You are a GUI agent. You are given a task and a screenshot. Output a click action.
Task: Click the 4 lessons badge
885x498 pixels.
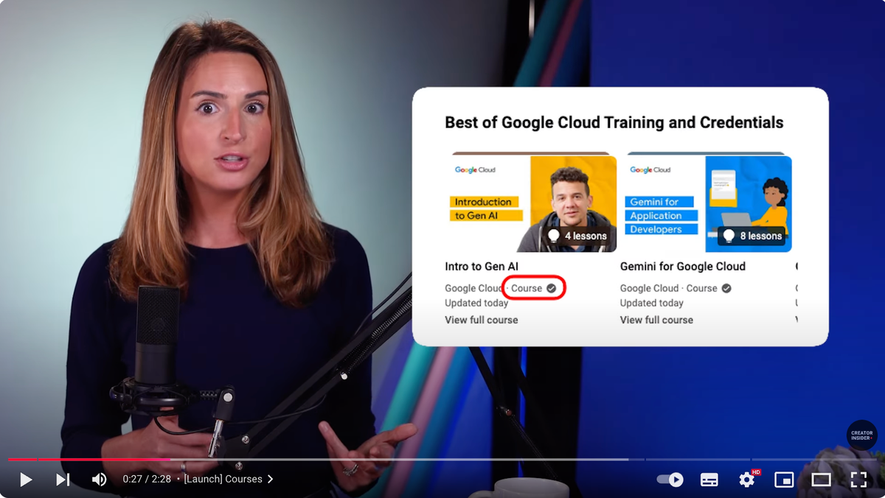(577, 236)
